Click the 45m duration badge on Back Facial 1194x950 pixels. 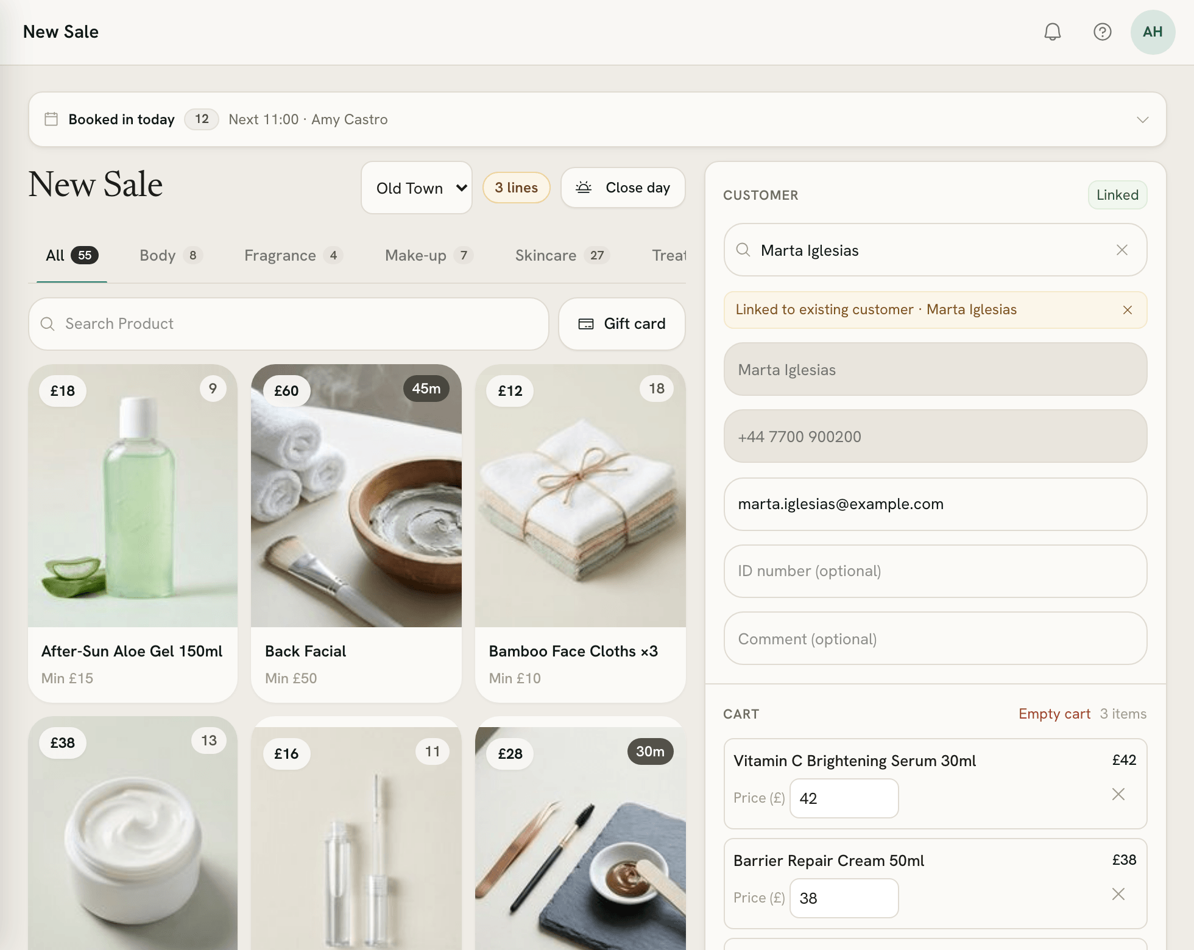tap(426, 389)
